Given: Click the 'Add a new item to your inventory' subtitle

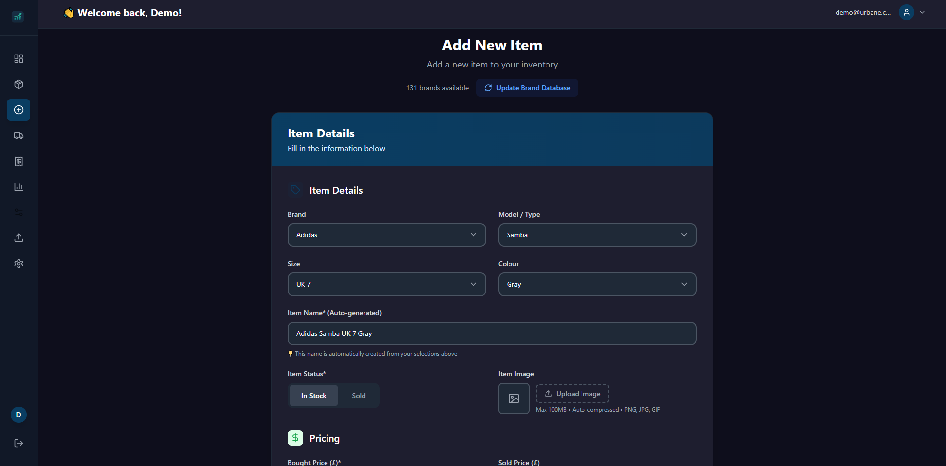Looking at the screenshot, I should coord(492,65).
